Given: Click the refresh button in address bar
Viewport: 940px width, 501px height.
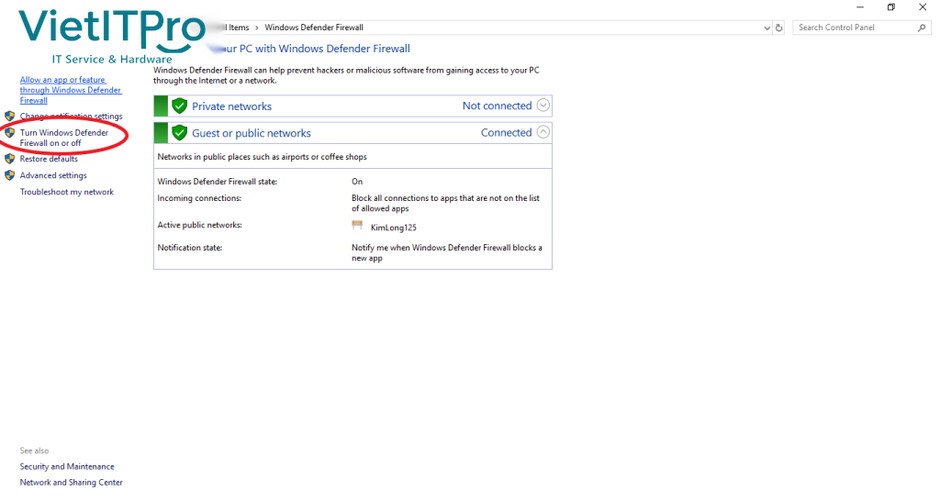Looking at the screenshot, I should tap(778, 28).
